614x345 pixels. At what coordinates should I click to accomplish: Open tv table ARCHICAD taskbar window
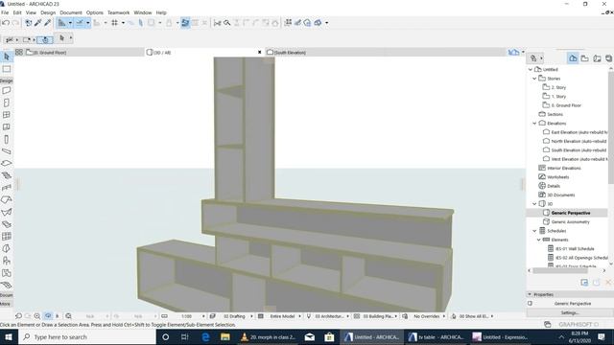[437, 337]
